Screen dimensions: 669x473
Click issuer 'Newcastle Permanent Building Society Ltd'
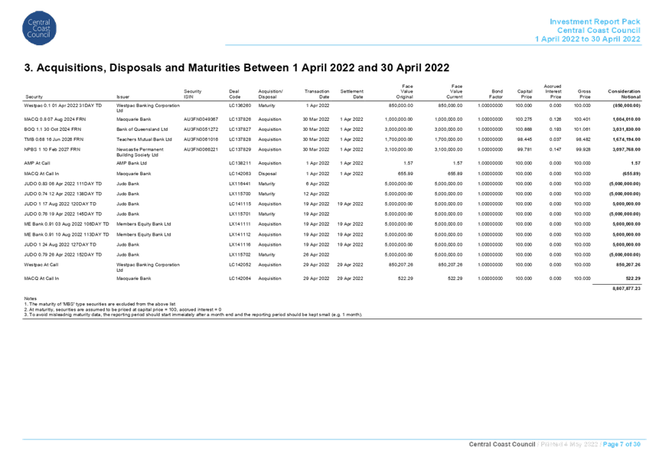140,152
